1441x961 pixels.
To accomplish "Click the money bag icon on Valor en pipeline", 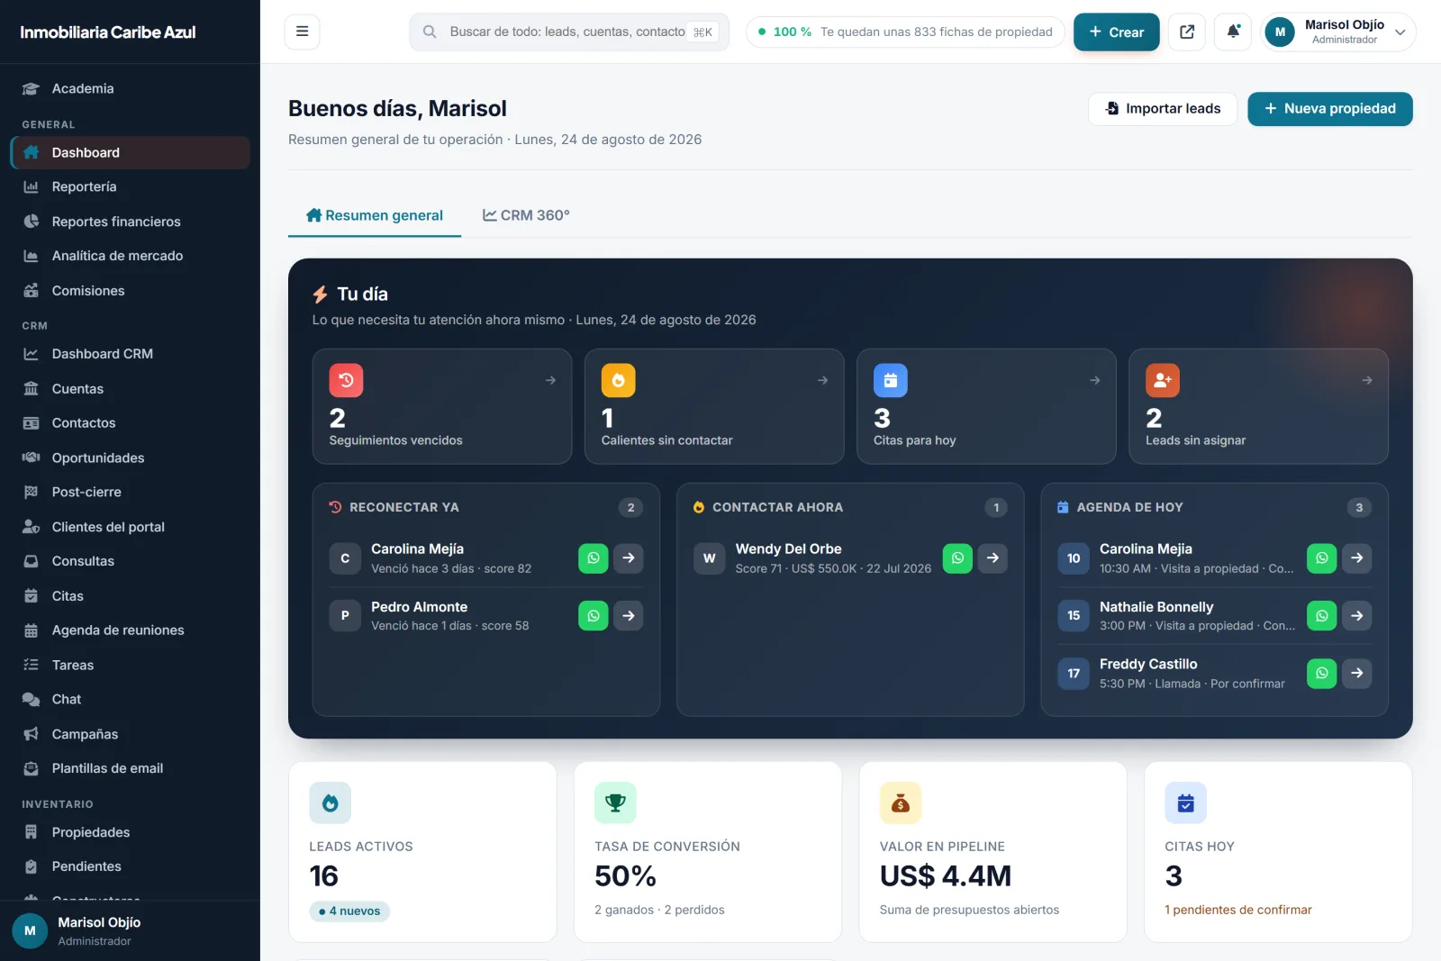I will (x=901, y=802).
